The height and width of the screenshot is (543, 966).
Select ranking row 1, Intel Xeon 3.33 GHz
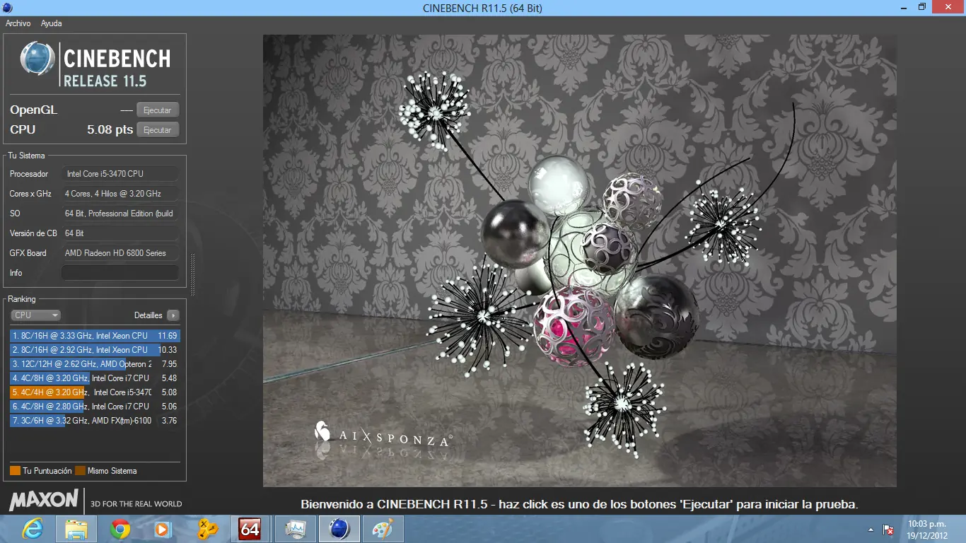click(95, 336)
